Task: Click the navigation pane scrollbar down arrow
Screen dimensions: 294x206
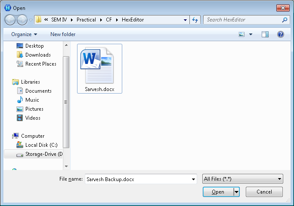Action: coord(66,166)
